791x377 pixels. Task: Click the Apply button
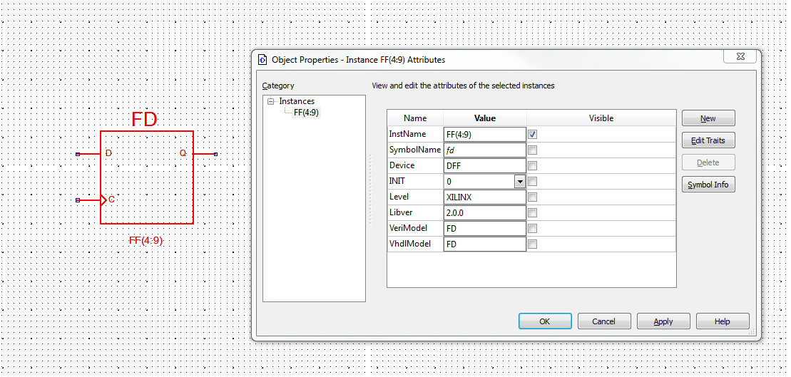coord(663,321)
